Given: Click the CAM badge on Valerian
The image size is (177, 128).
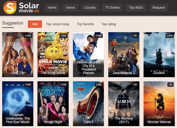Looking at the screenshot, I should (x=99, y=36).
